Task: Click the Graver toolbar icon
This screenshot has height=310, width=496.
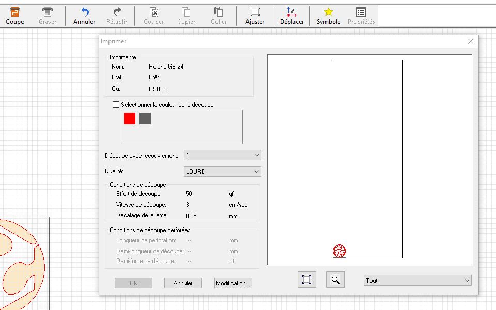Action: pos(48,12)
